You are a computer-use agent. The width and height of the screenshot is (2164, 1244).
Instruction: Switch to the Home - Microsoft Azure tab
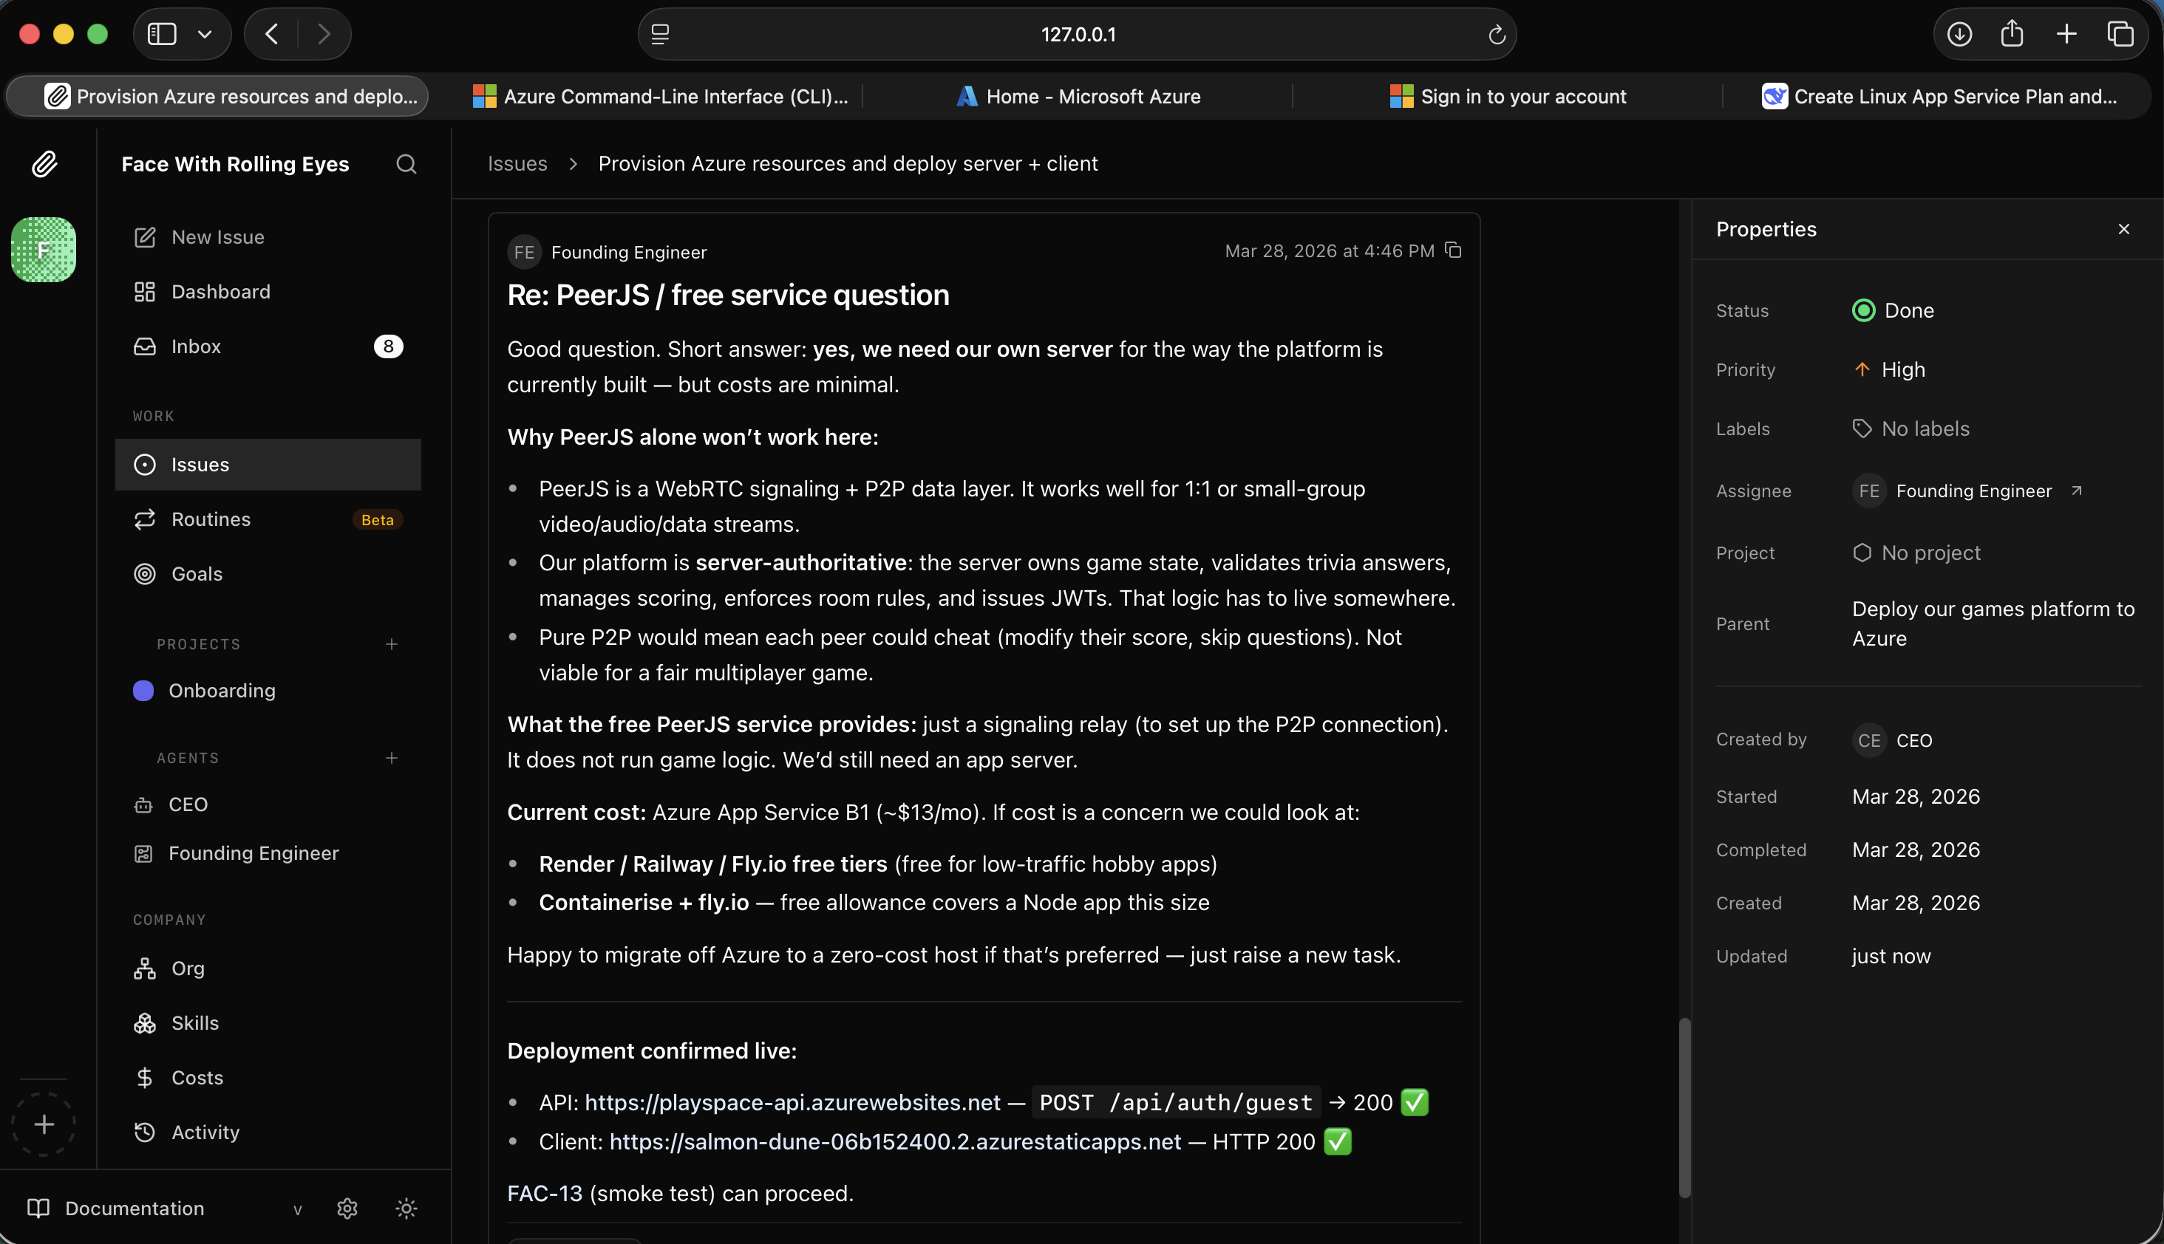[x=1078, y=96]
